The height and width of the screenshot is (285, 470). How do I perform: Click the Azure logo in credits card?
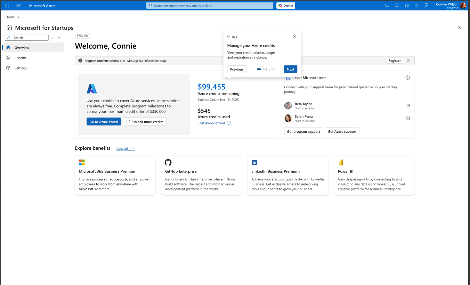point(92,89)
